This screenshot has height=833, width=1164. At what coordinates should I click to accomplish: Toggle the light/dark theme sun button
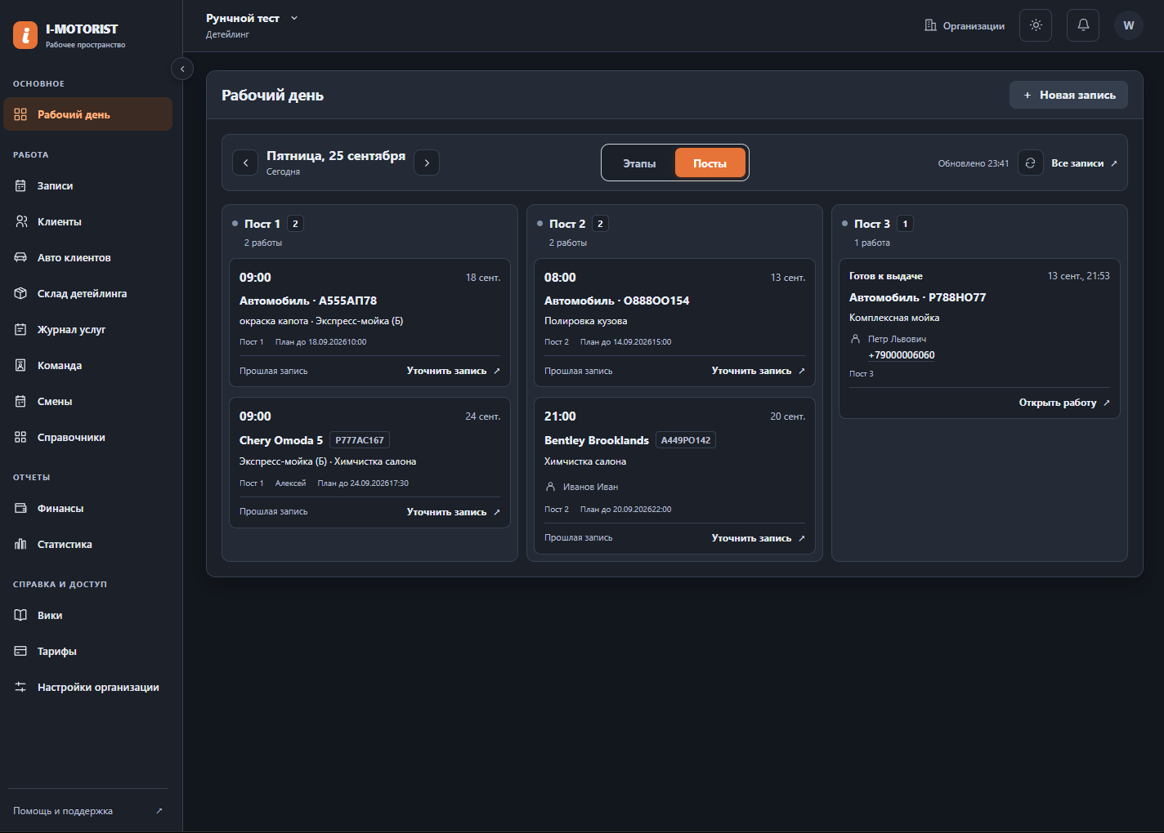(x=1036, y=25)
